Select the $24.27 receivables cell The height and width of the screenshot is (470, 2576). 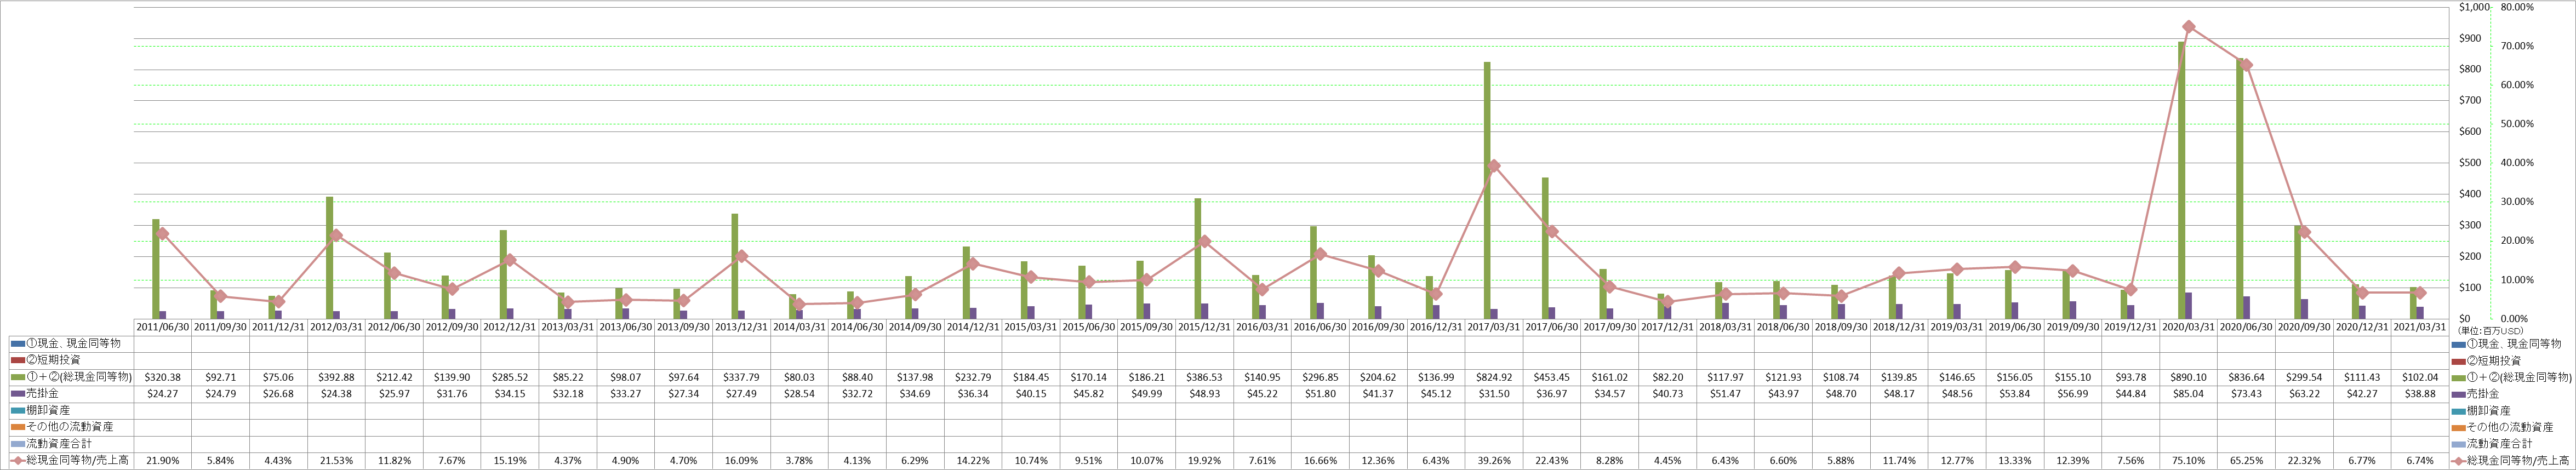162,394
